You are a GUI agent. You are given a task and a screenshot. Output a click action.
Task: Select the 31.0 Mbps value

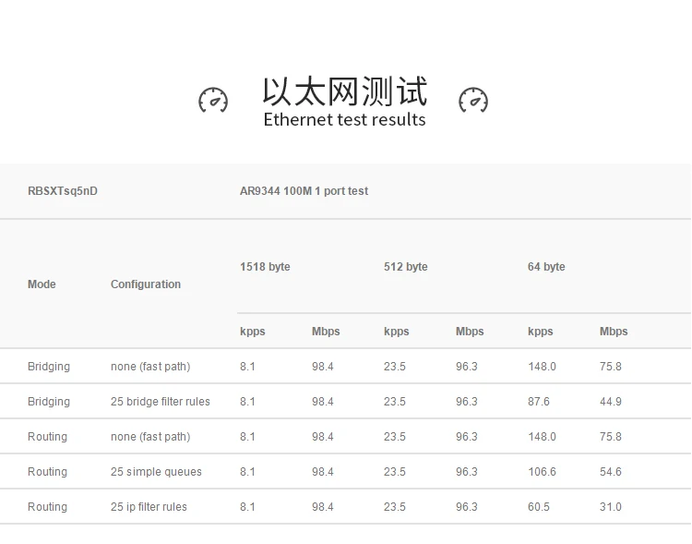pyautogui.click(x=611, y=507)
